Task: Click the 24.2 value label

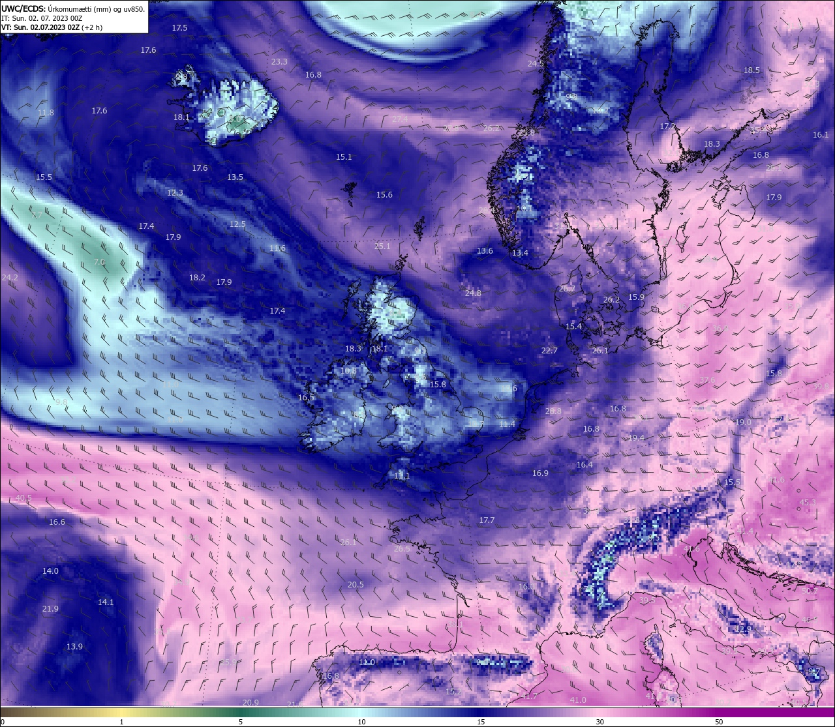Action: (10, 278)
